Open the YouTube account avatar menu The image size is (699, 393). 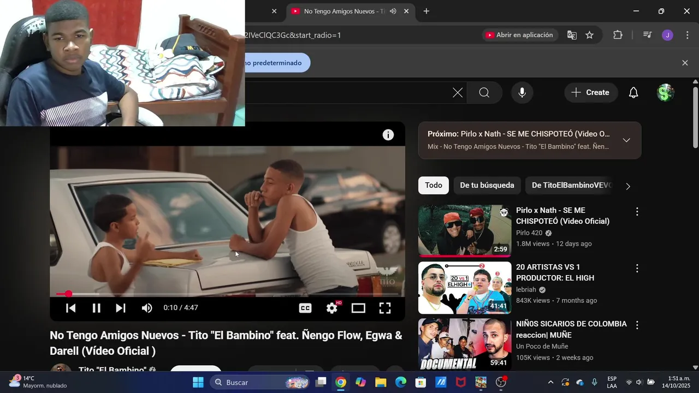[x=665, y=93]
